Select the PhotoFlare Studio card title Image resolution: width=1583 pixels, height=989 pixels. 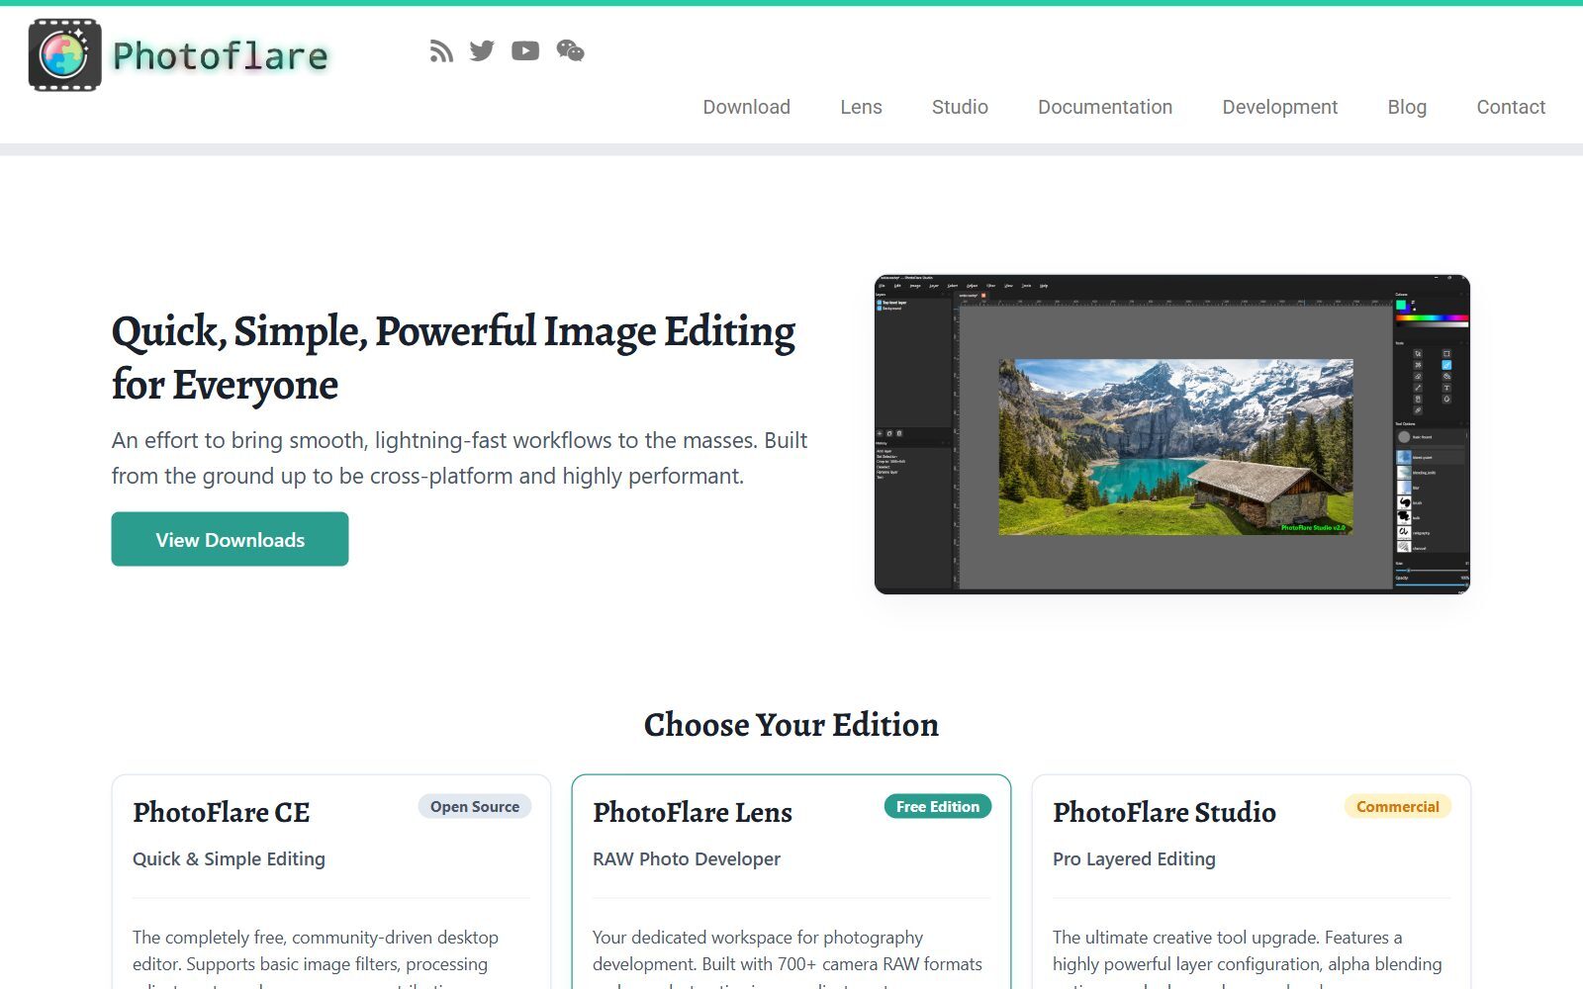coord(1164,812)
